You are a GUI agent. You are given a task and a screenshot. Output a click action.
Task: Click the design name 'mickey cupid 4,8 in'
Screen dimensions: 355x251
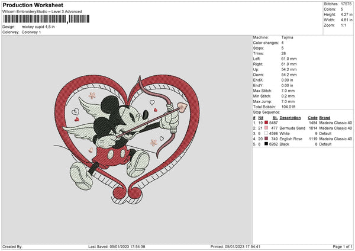click(38, 27)
